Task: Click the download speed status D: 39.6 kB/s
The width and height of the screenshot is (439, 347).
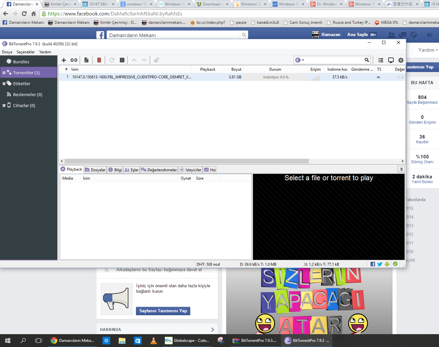Action: [x=258, y=264]
